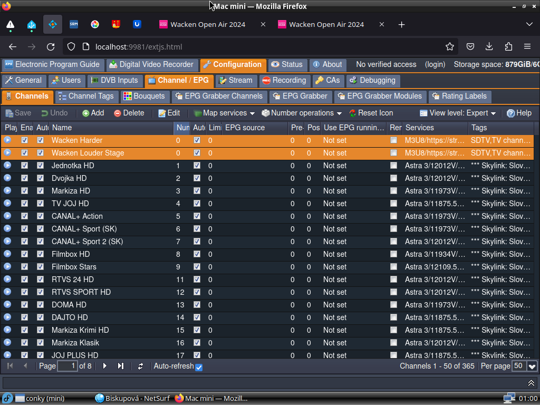The image size is (540, 405).
Task: Open Biskupová - NetSurf in taskbar
Action: point(132,399)
